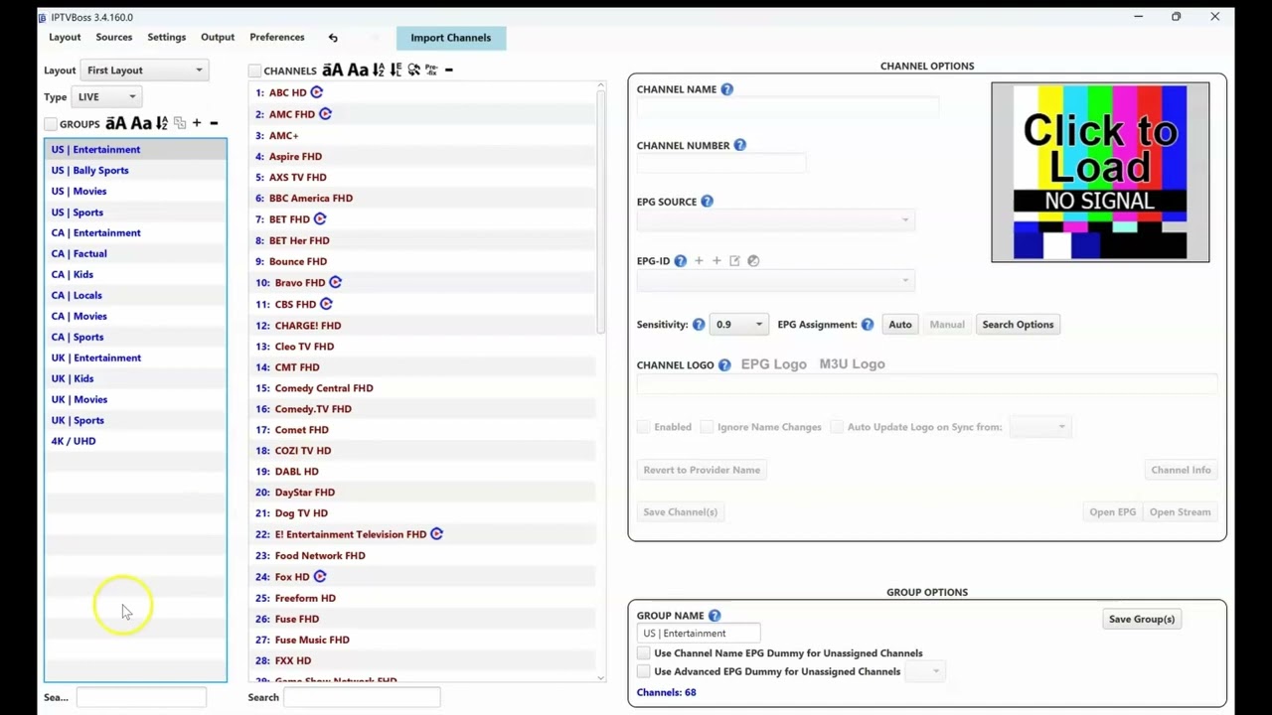Enable Use Channel Name EPG Dummy checkbox

tap(644, 653)
